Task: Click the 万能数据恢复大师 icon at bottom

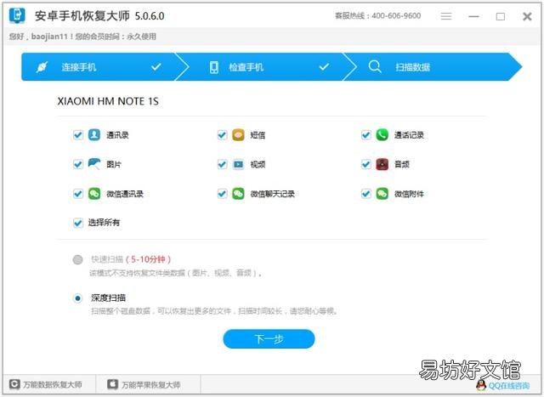Action: click(x=14, y=384)
